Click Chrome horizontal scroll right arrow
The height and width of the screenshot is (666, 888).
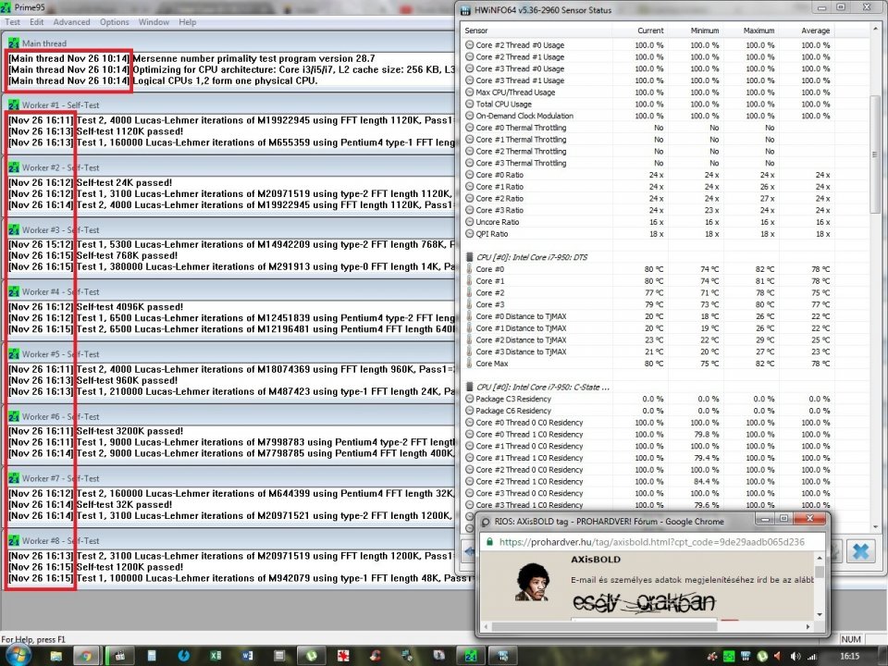(808, 627)
